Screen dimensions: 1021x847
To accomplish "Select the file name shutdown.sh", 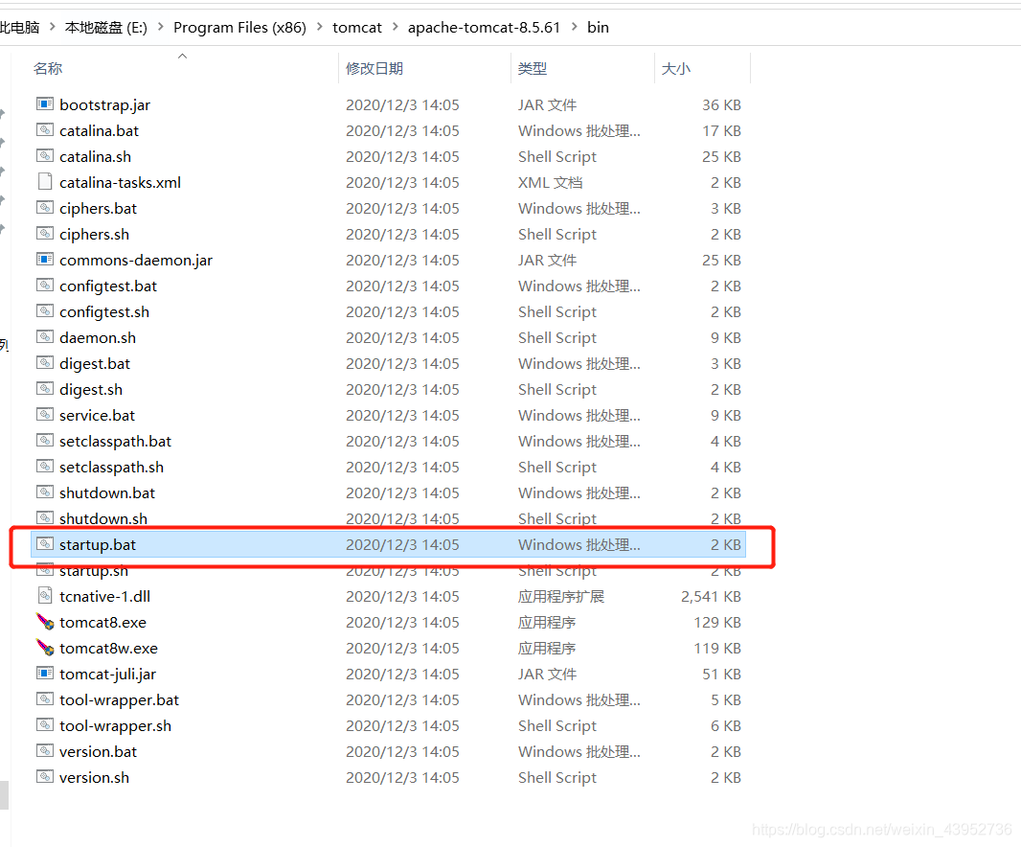I will coord(103,518).
